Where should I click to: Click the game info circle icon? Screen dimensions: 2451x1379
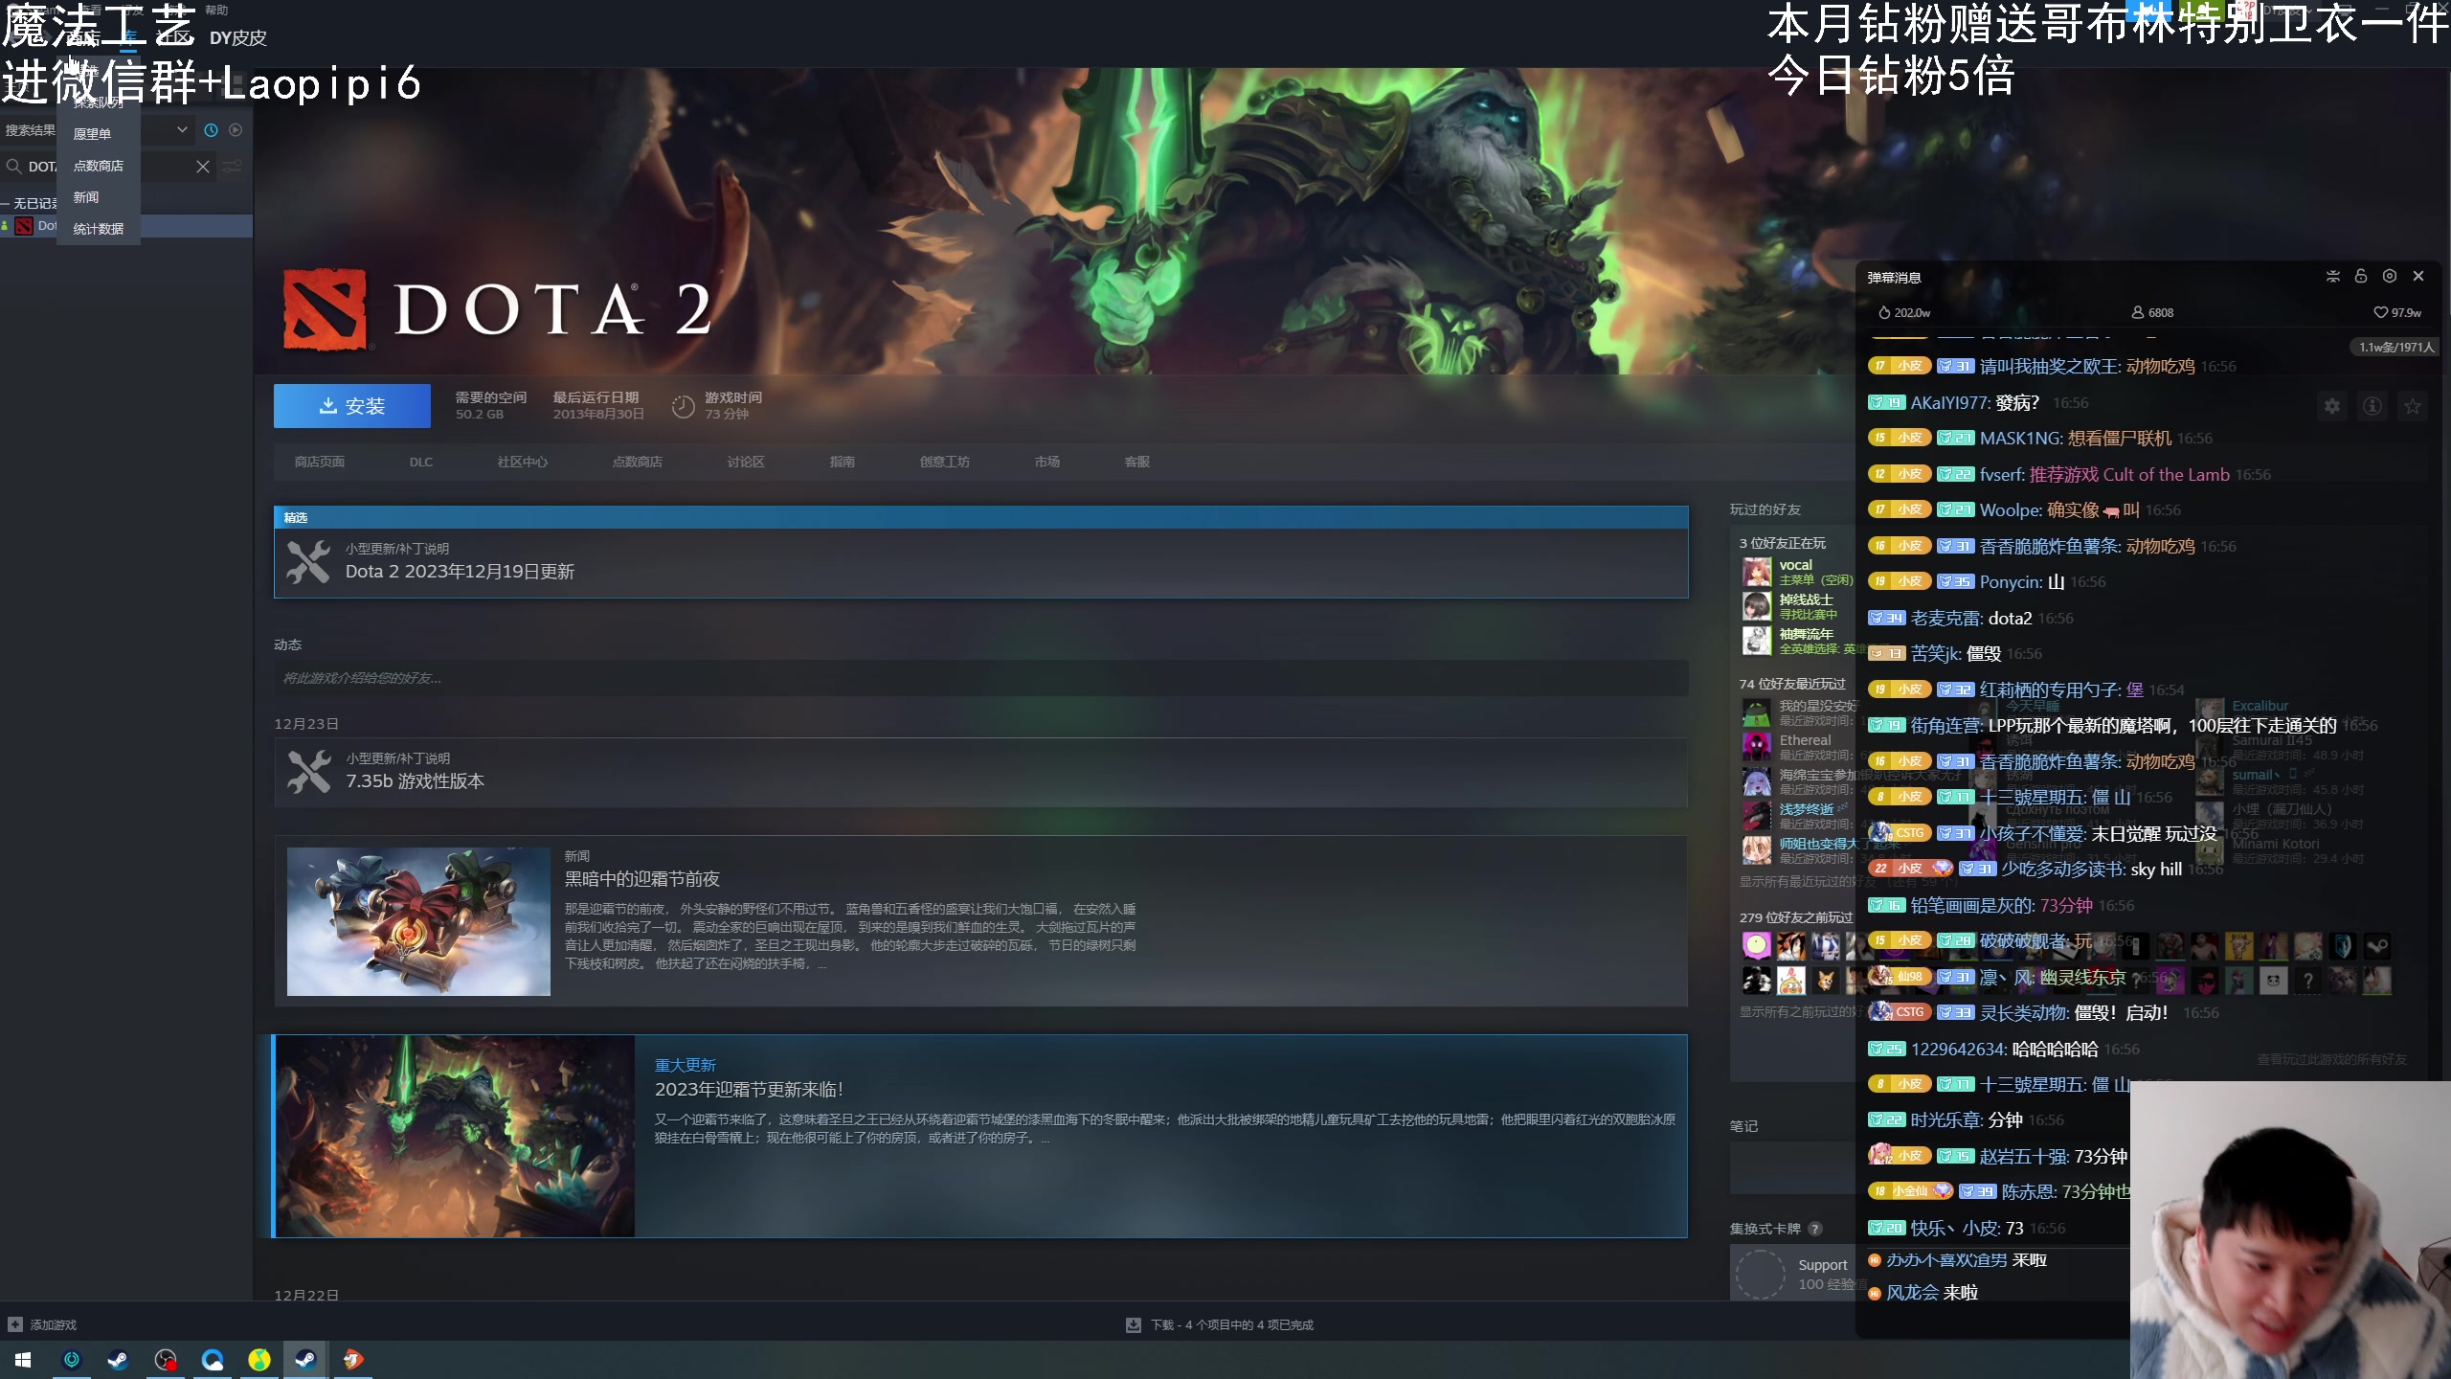2372,407
